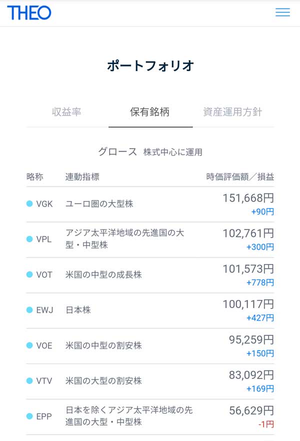The image size is (300, 441).
Task: Click the THEO logo
Action: (x=29, y=12)
